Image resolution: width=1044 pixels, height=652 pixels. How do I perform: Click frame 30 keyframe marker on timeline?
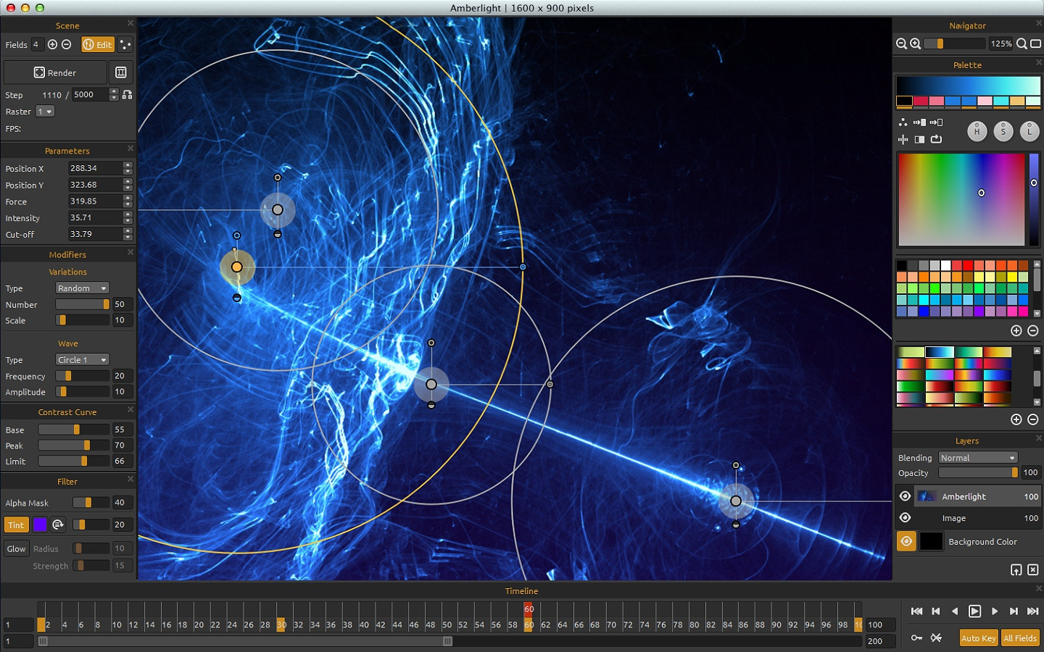[x=281, y=624]
